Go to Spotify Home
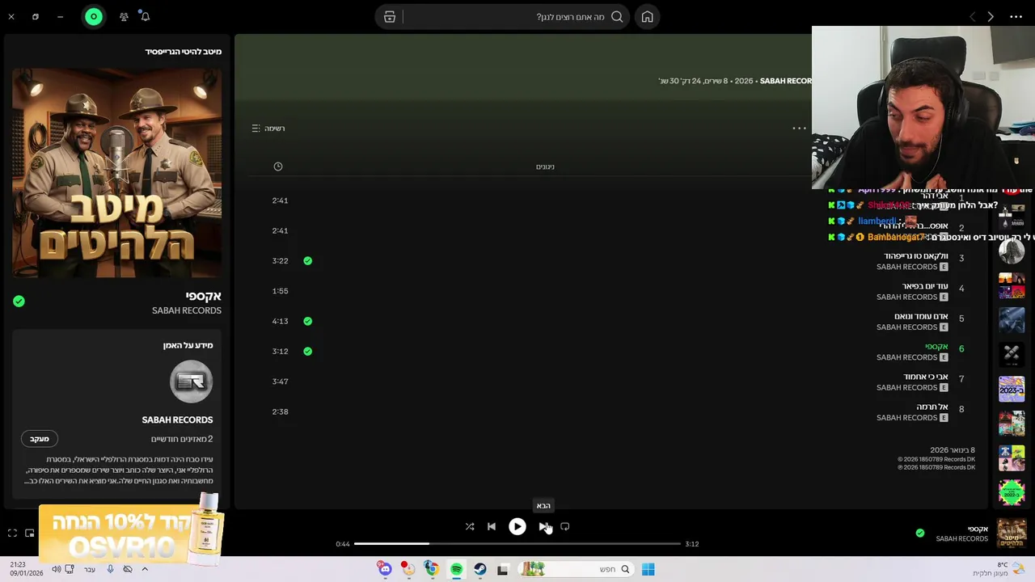The height and width of the screenshot is (582, 1035). (647, 17)
